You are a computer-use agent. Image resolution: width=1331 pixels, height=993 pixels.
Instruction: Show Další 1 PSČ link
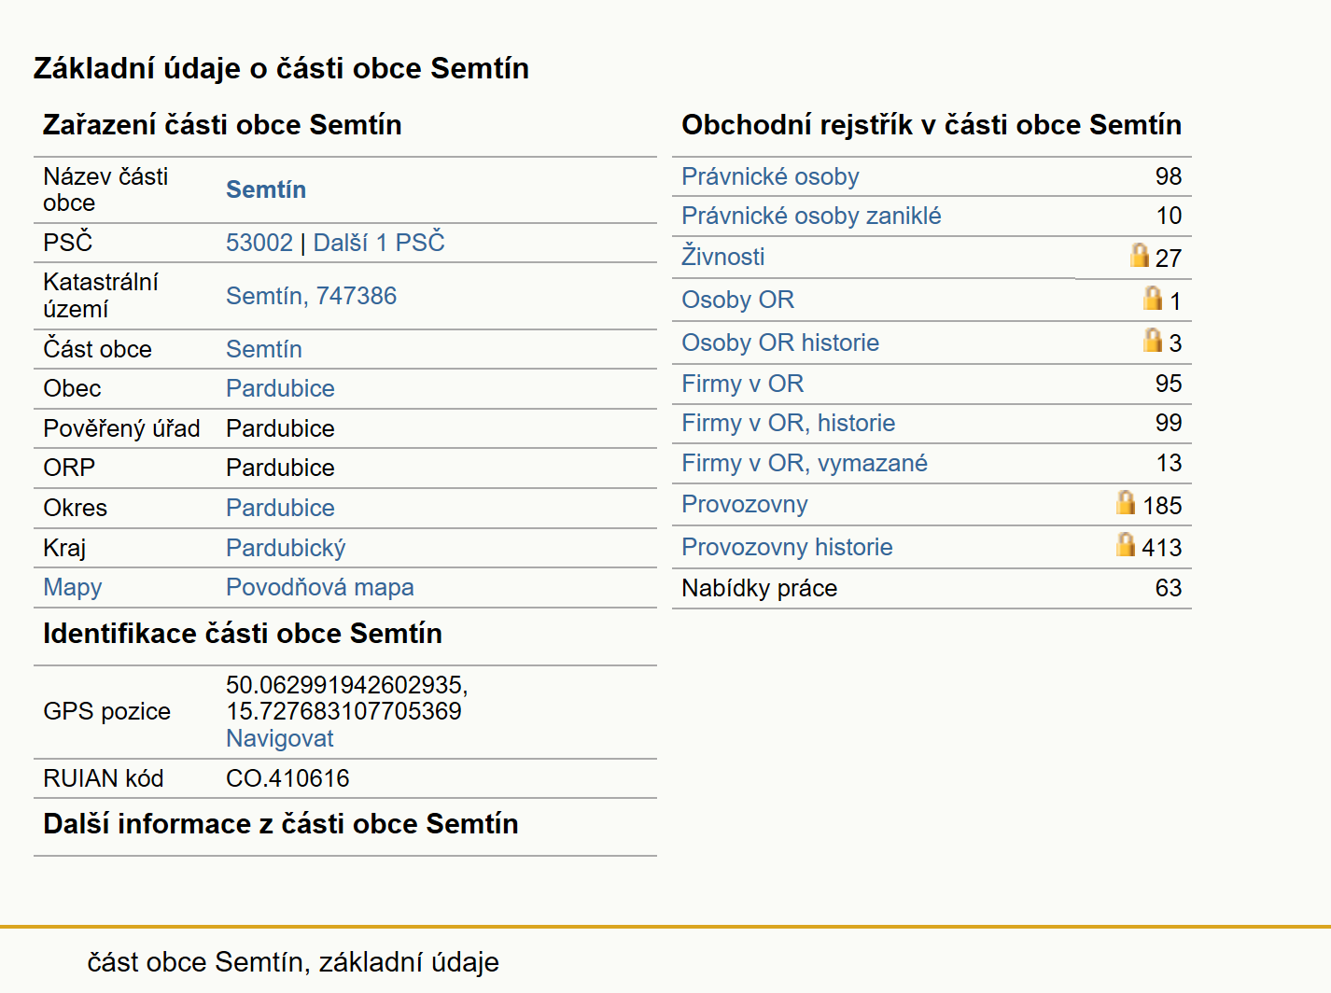(379, 243)
